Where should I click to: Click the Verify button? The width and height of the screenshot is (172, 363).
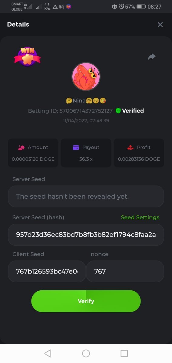click(x=86, y=301)
